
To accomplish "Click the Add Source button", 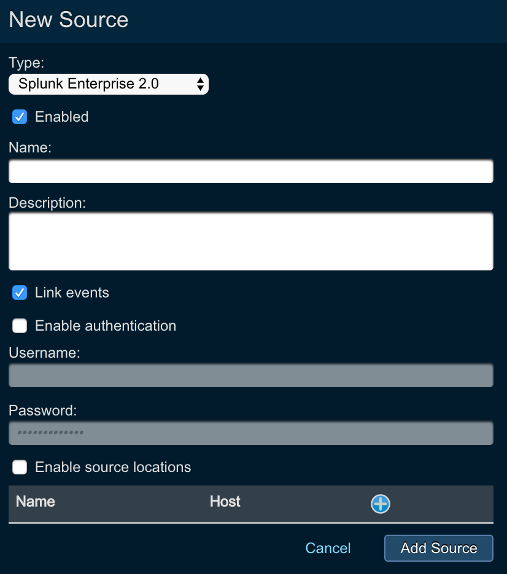I will click(x=438, y=548).
